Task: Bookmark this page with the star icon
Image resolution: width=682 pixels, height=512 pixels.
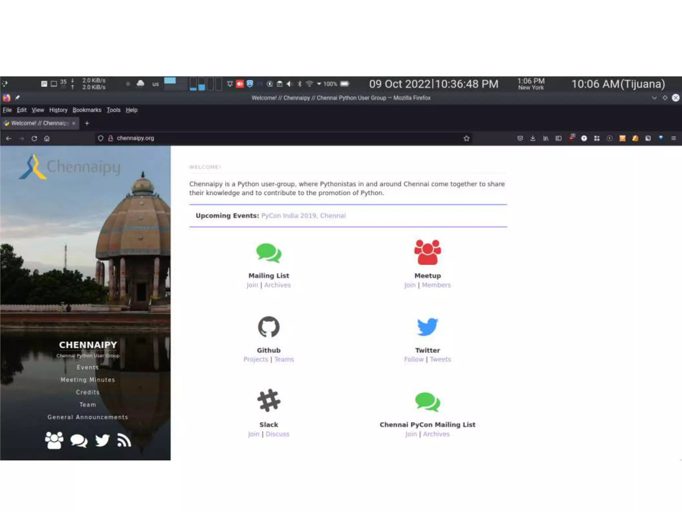Action: point(466,138)
